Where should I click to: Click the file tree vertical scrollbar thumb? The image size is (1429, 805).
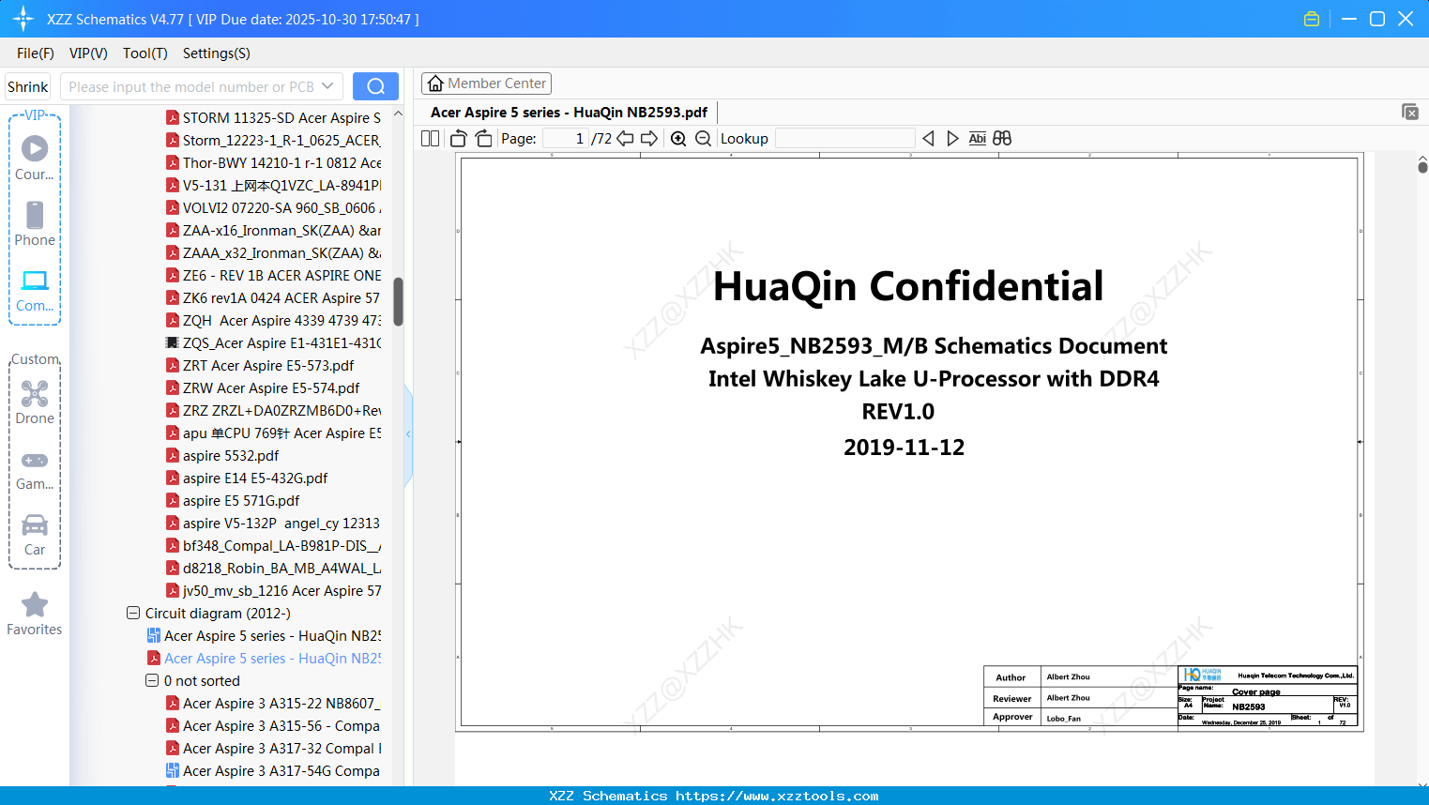(398, 301)
